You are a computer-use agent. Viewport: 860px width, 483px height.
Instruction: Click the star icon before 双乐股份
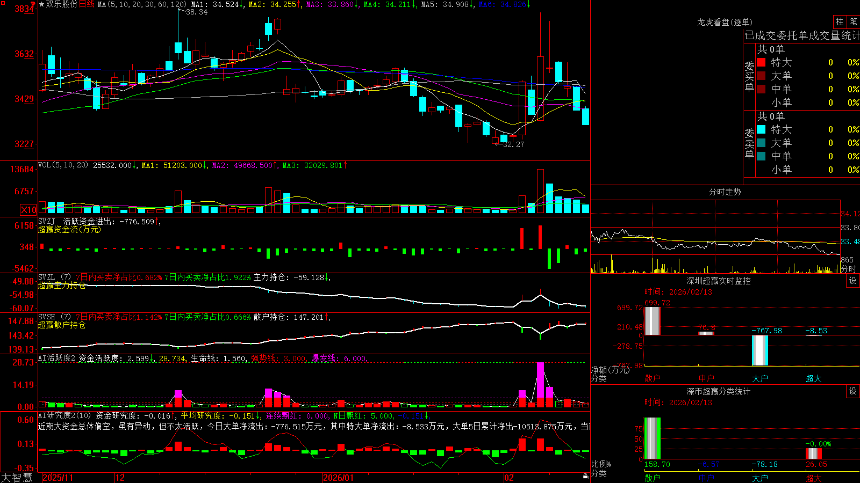tap(41, 4)
